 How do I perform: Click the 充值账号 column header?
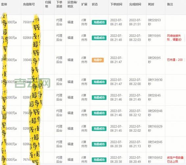pos(29,4)
